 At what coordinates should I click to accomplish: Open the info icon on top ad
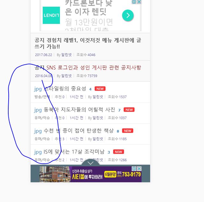(134, 2)
